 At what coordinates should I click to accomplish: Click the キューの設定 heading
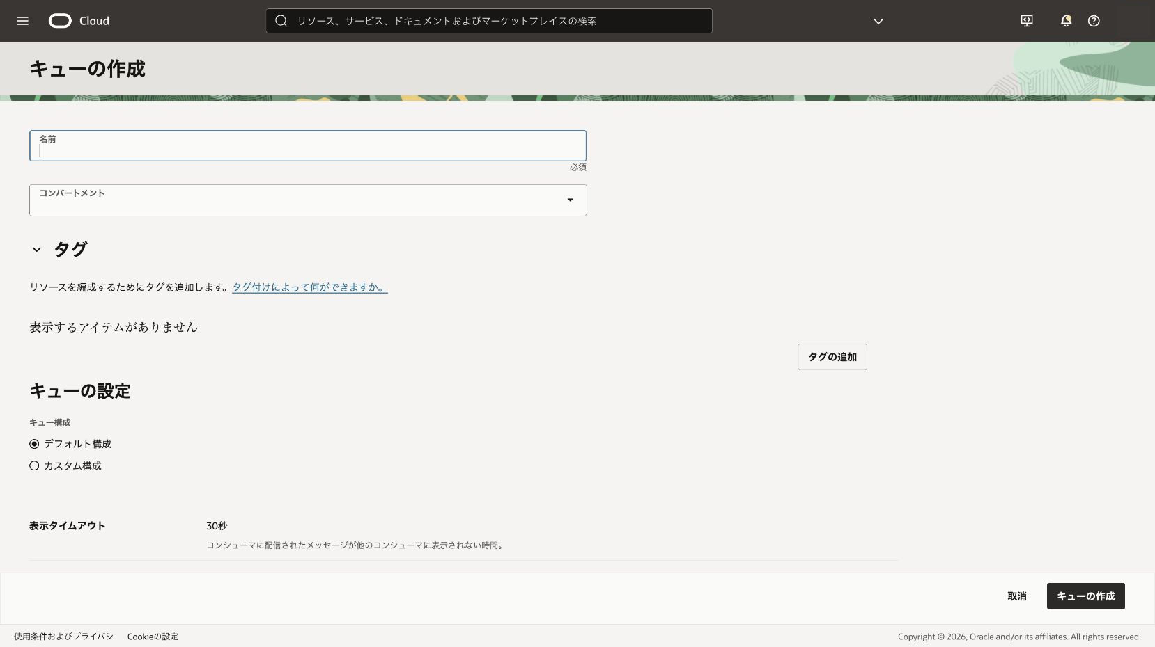[80, 391]
